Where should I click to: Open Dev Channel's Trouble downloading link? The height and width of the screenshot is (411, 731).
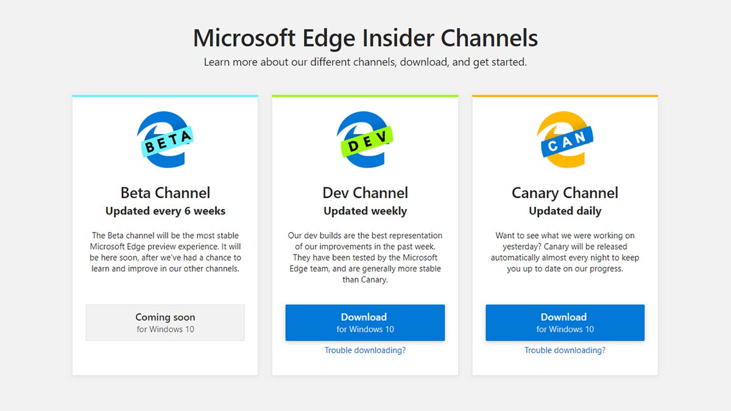(364, 350)
